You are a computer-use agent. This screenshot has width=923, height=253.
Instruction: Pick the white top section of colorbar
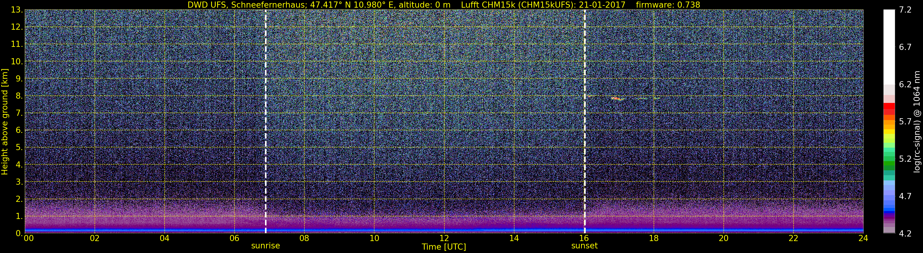tap(889, 47)
